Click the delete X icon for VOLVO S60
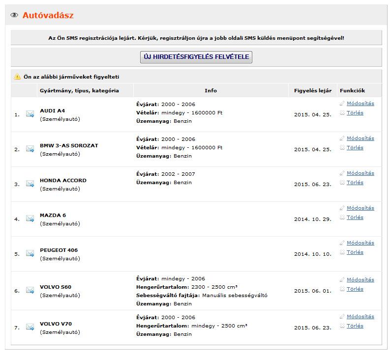Viewport: 391px width, 355px height. (x=342, y=289)
